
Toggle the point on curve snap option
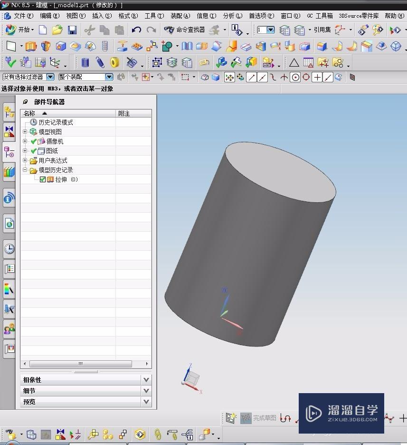pyautogui.click(x=328, y=77)
